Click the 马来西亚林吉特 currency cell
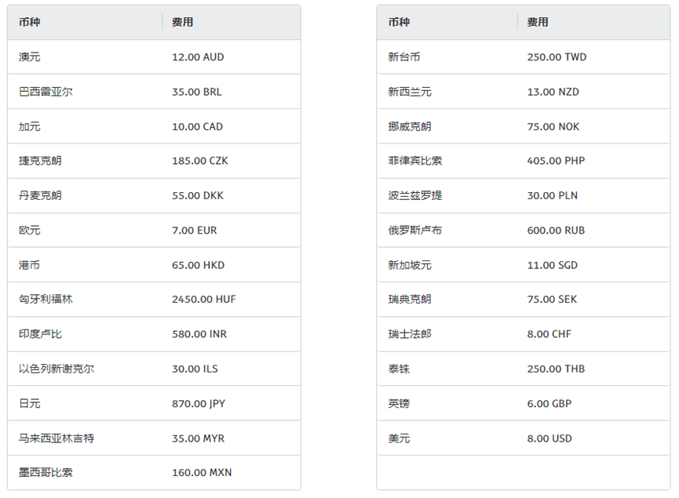This screenshot has height=498, width=679. [57, 438]
